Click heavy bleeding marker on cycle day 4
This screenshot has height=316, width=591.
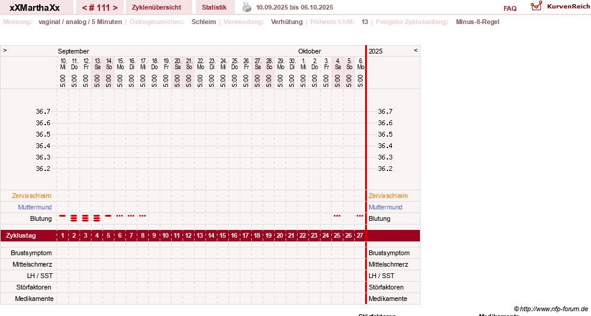tap(97, 218)
